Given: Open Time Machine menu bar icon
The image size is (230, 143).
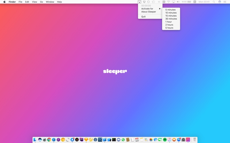Looking at the screenshot, I should tap(153, 2).
